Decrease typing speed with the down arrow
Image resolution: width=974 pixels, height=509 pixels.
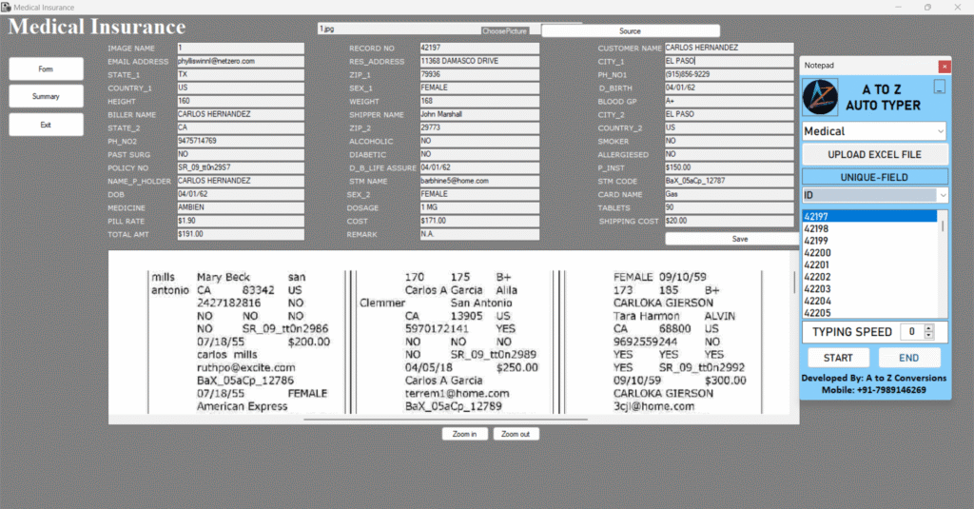pyautogui.click(x=928, y=336)
